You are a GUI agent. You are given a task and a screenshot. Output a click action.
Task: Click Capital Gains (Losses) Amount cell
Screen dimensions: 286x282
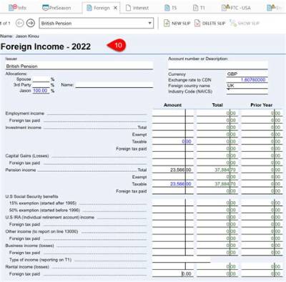[173, 155]
